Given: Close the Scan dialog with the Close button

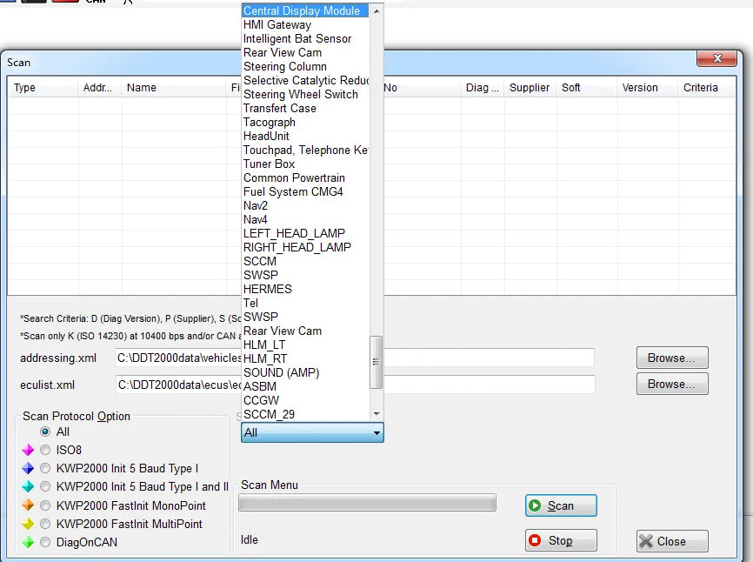Looking at the screenshot, I should coord(672,541).
